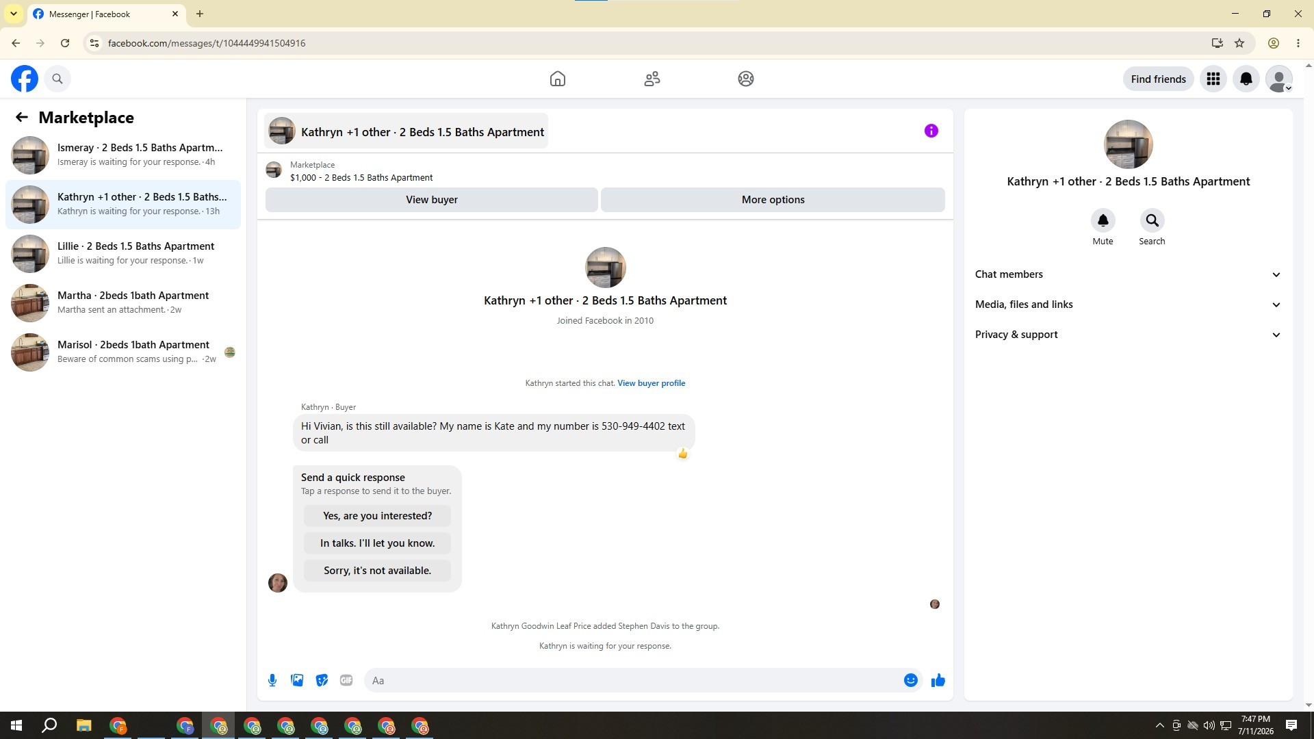
Task: Select the Kathryn +1 other conversation
Action: pyautogui.click(x=123, y=204)
